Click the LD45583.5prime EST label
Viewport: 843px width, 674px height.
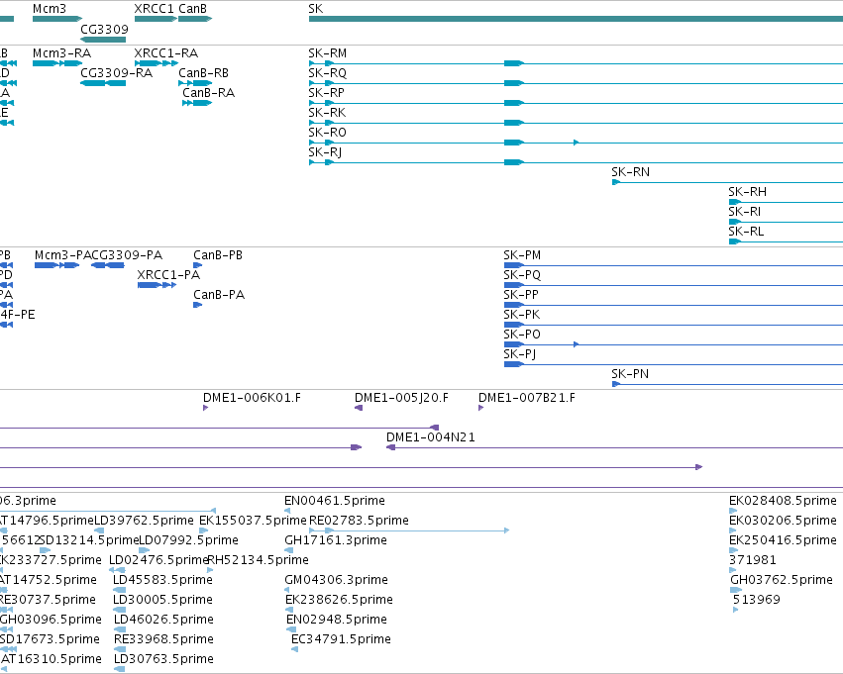pos(162,580)
